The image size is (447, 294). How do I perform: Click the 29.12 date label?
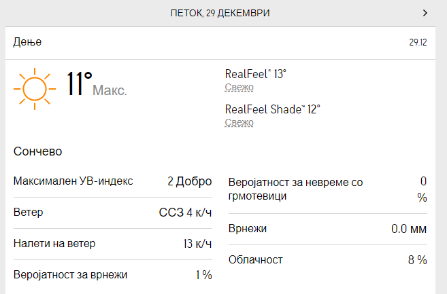coord(418,42)
